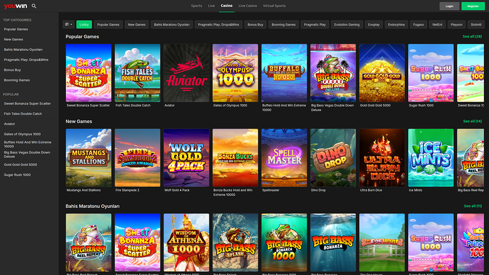Image resolution: width=489 pixels, height=275 pixels.
Task: Select Popular Games filter chip
Action: [108, 24]
